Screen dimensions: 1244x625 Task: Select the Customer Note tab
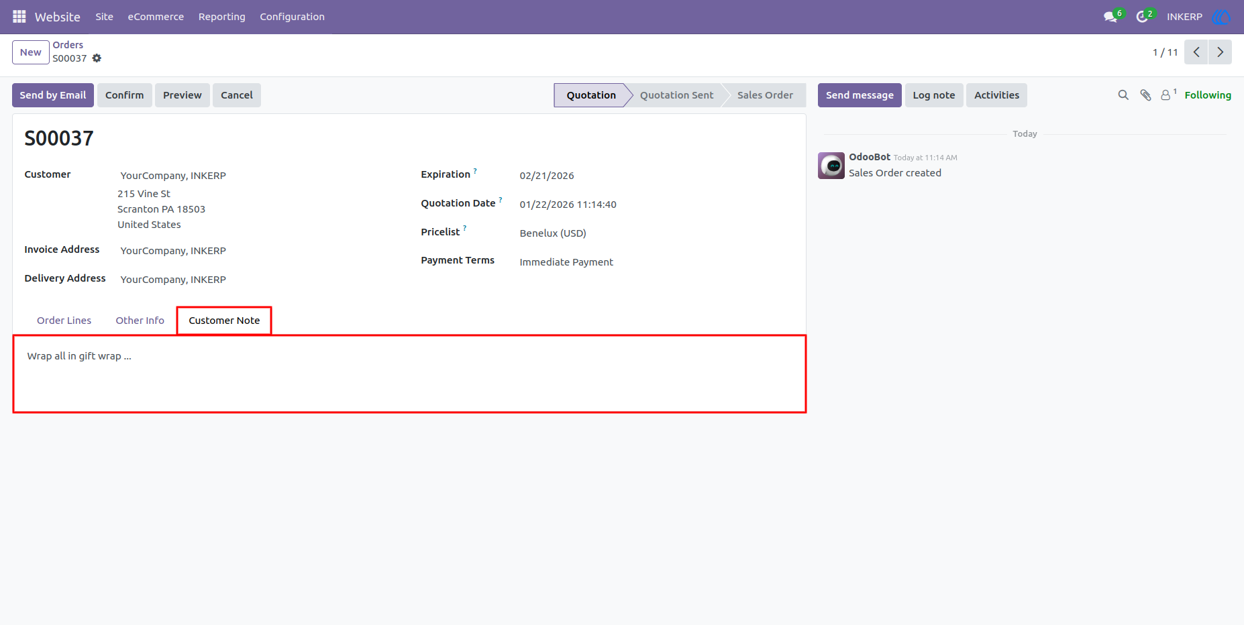(224, 321)
